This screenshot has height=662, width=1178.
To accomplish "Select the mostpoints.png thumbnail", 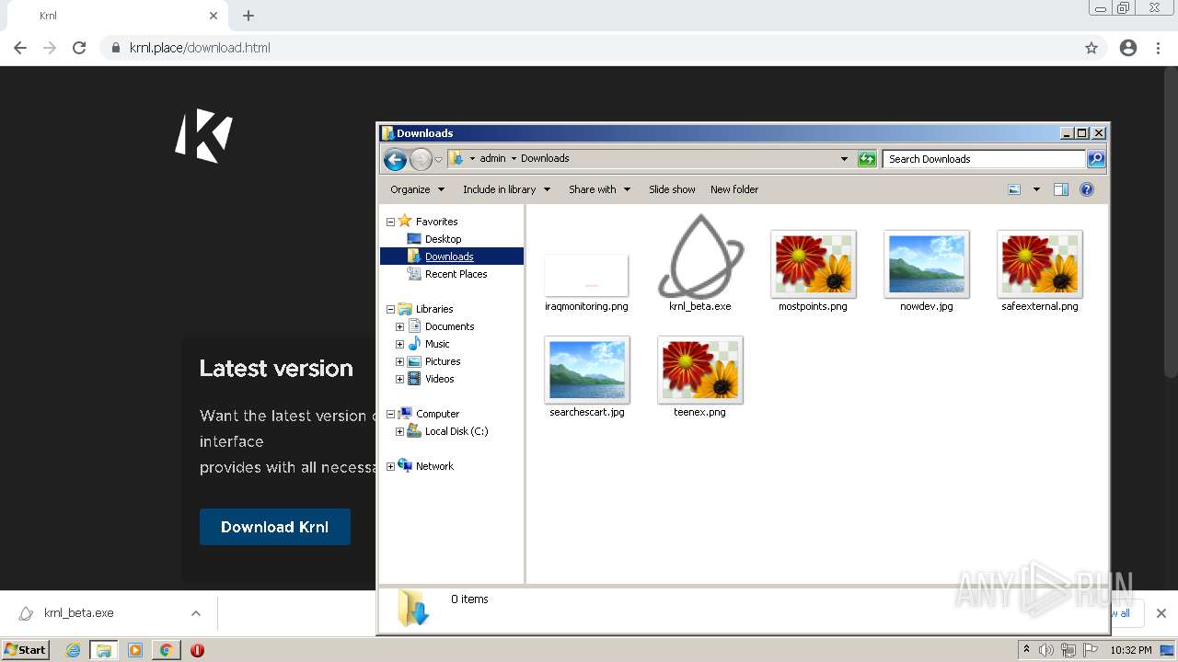I will click(x=814, y=264).
